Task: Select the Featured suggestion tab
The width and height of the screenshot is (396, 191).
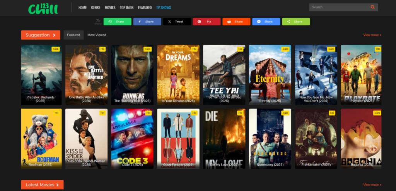Action: (73, 35)
